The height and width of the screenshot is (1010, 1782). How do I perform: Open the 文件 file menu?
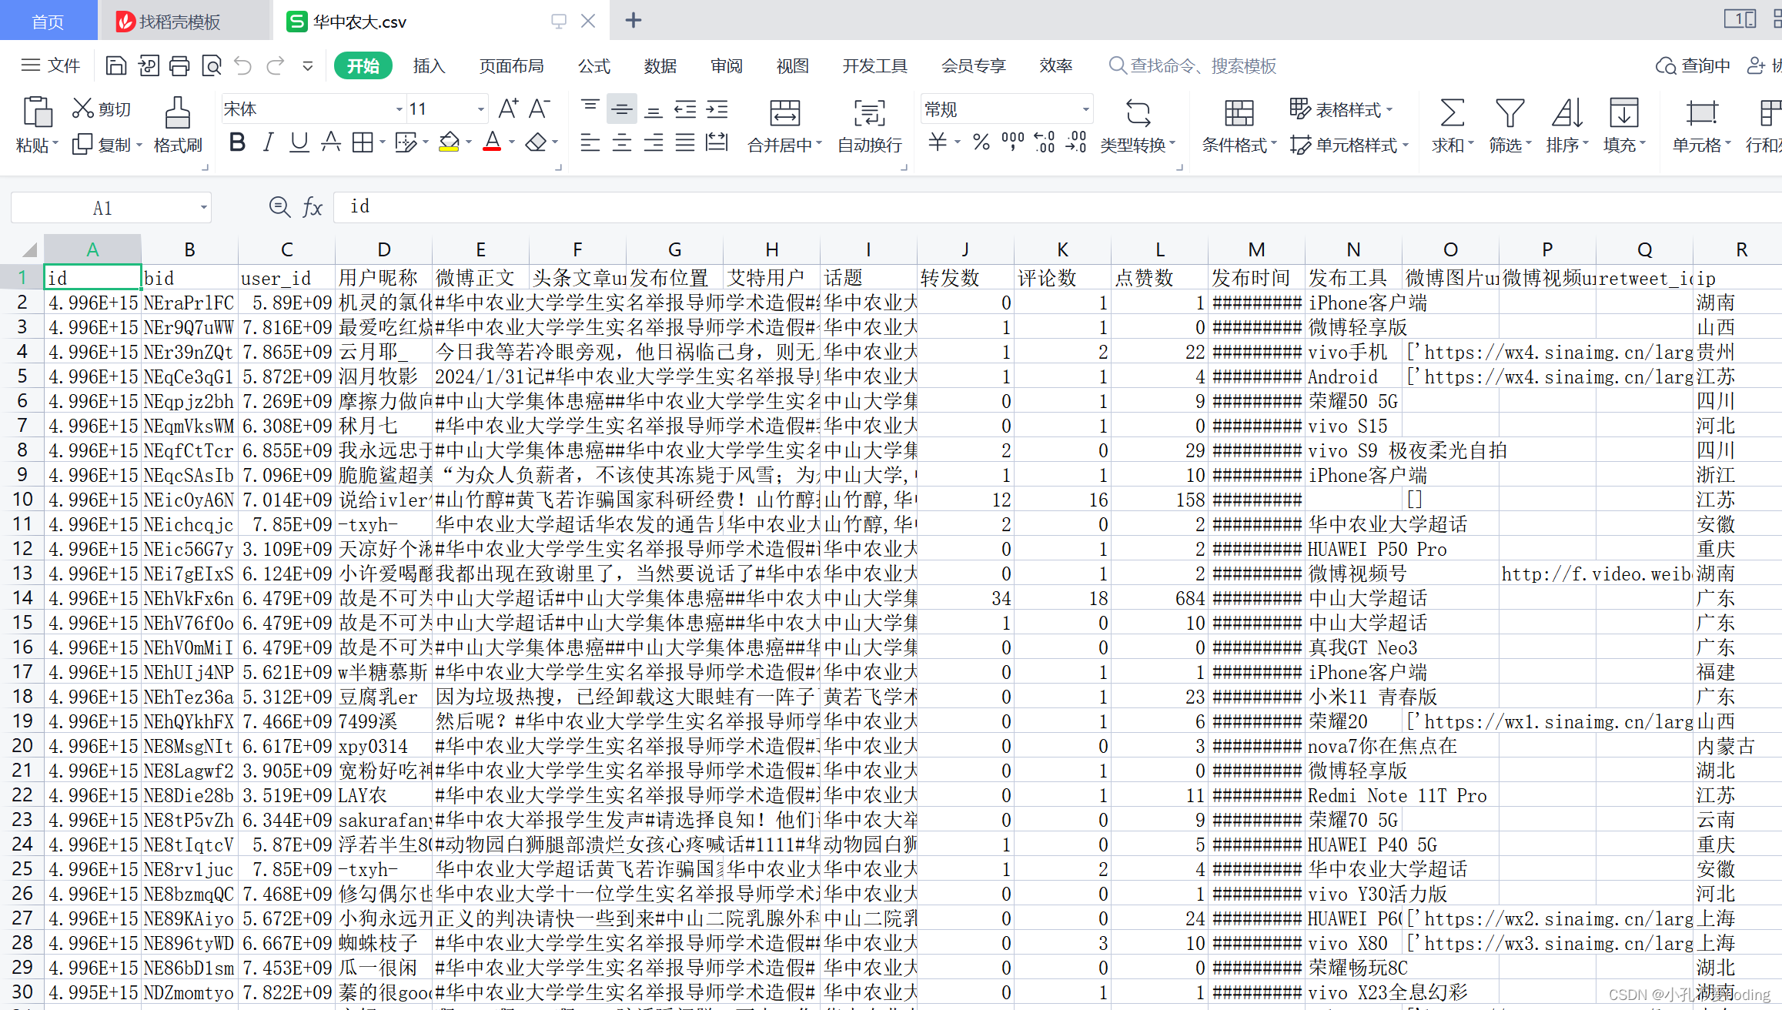[x=51, y=66]
